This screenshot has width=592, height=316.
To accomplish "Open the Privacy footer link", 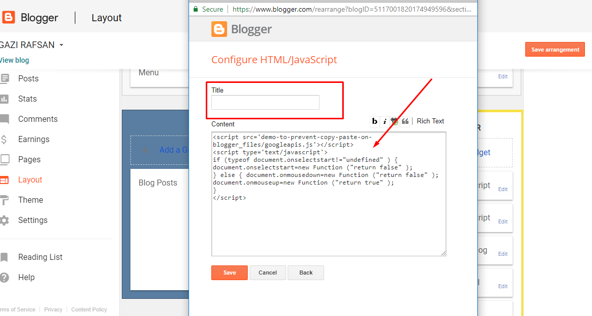I will point(53,309).
